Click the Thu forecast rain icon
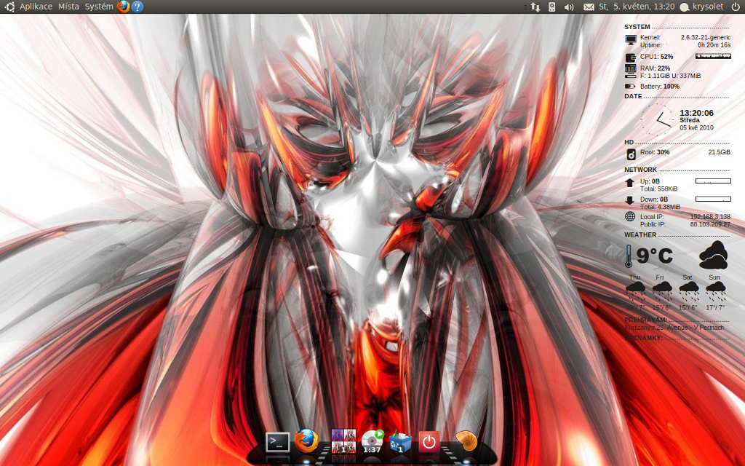745x466 pixels. pos(635,291)
